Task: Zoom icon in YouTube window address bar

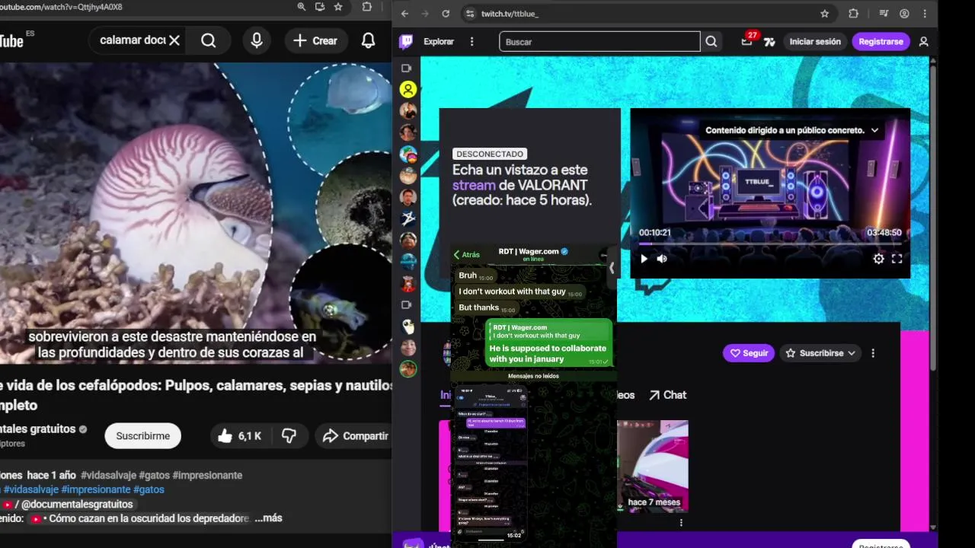Action: [302, 7]
